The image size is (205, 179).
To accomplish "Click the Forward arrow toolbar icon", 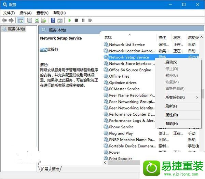I will pyautogui.click(x=11, y=21).
